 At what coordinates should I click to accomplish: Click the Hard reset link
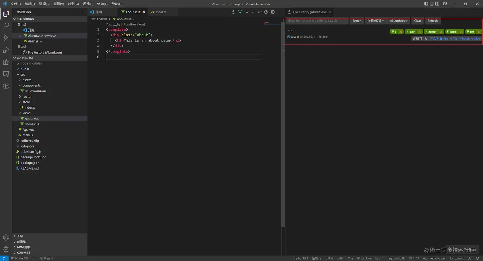pyautogui.click(x=444, y=39)
